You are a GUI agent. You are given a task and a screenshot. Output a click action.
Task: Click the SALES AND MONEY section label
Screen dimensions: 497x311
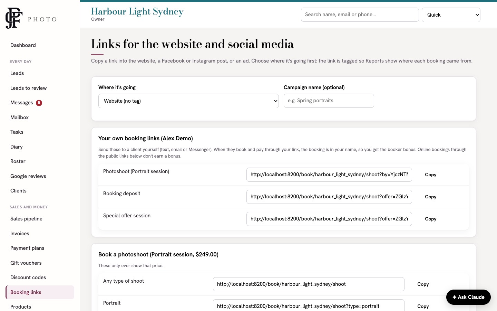point(29,207)
